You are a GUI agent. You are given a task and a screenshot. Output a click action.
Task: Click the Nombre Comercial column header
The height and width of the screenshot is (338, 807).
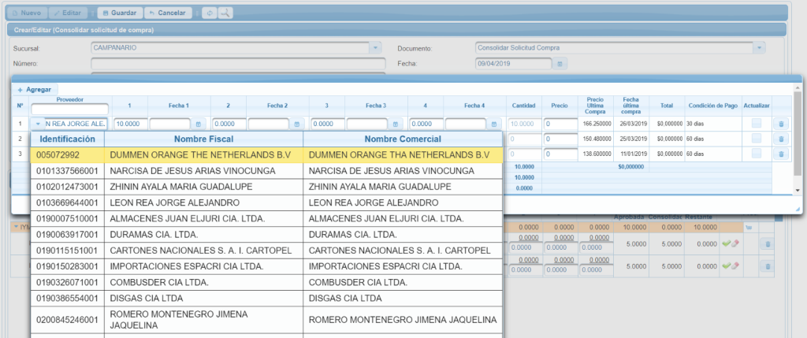coord(403,139)
